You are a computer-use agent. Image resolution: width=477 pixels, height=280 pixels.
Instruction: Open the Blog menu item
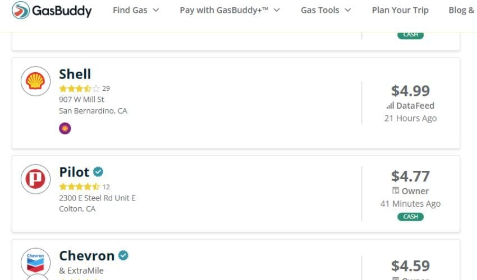point(461,10)
